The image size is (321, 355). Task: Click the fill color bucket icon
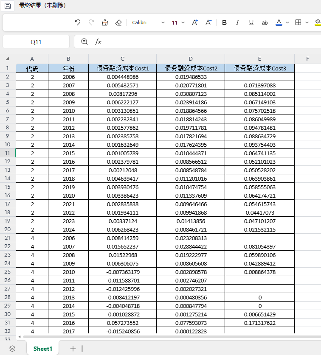[x=318, y=22]
